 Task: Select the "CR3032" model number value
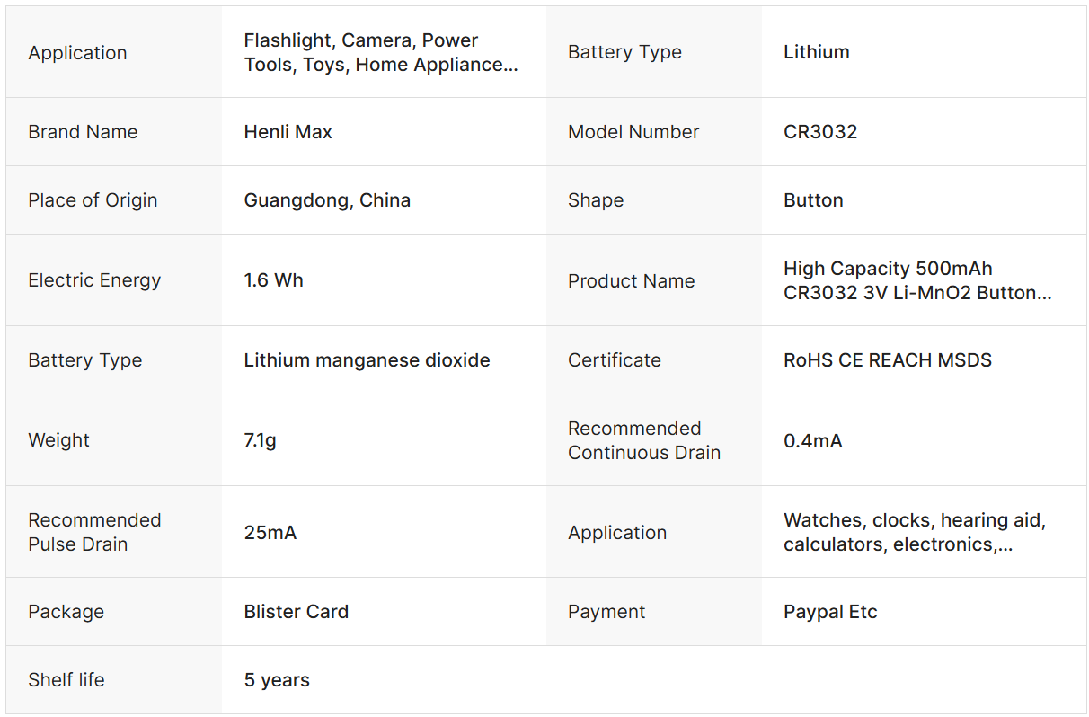click(x=820, y=132)
